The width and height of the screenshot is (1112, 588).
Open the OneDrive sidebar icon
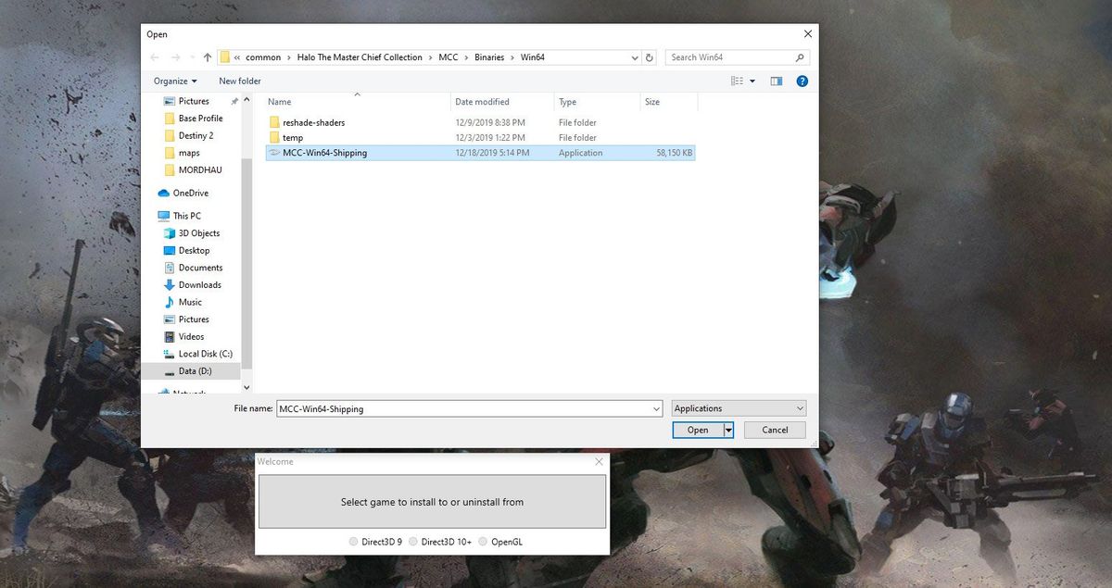click(166, 193)
